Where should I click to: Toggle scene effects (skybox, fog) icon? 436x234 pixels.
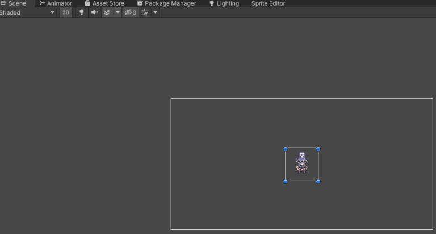click(107, 12)
